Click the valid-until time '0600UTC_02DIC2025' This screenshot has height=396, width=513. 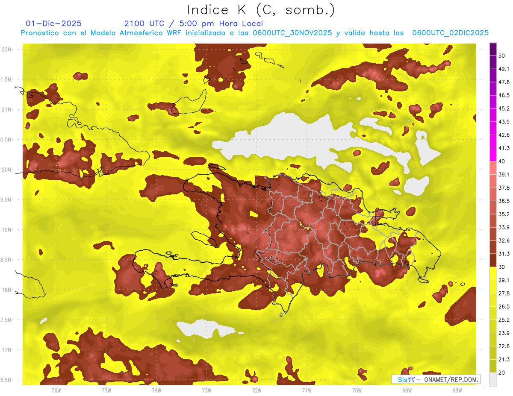(x=450, y=33)
